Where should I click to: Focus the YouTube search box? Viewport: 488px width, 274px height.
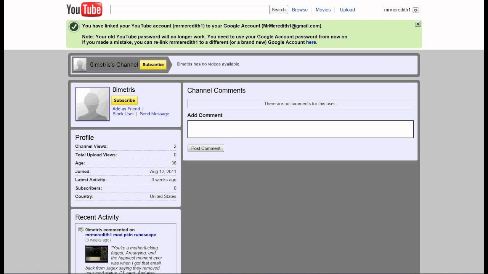(189, 10)
